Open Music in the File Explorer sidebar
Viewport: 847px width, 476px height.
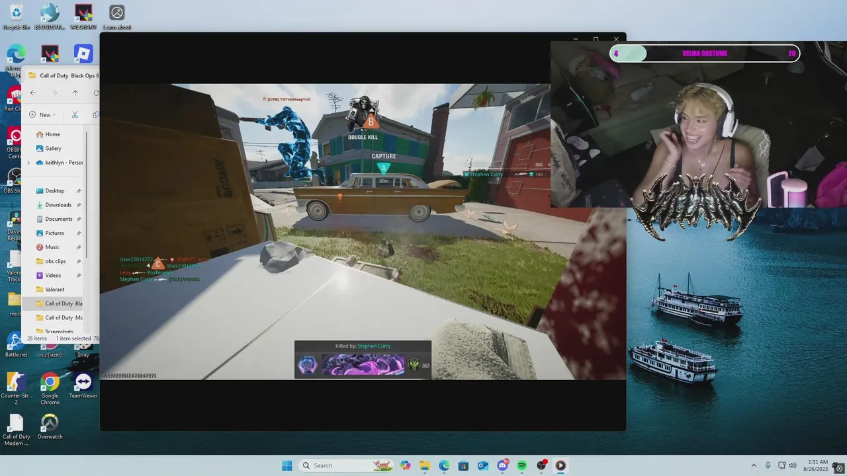[x=52, y=247]
